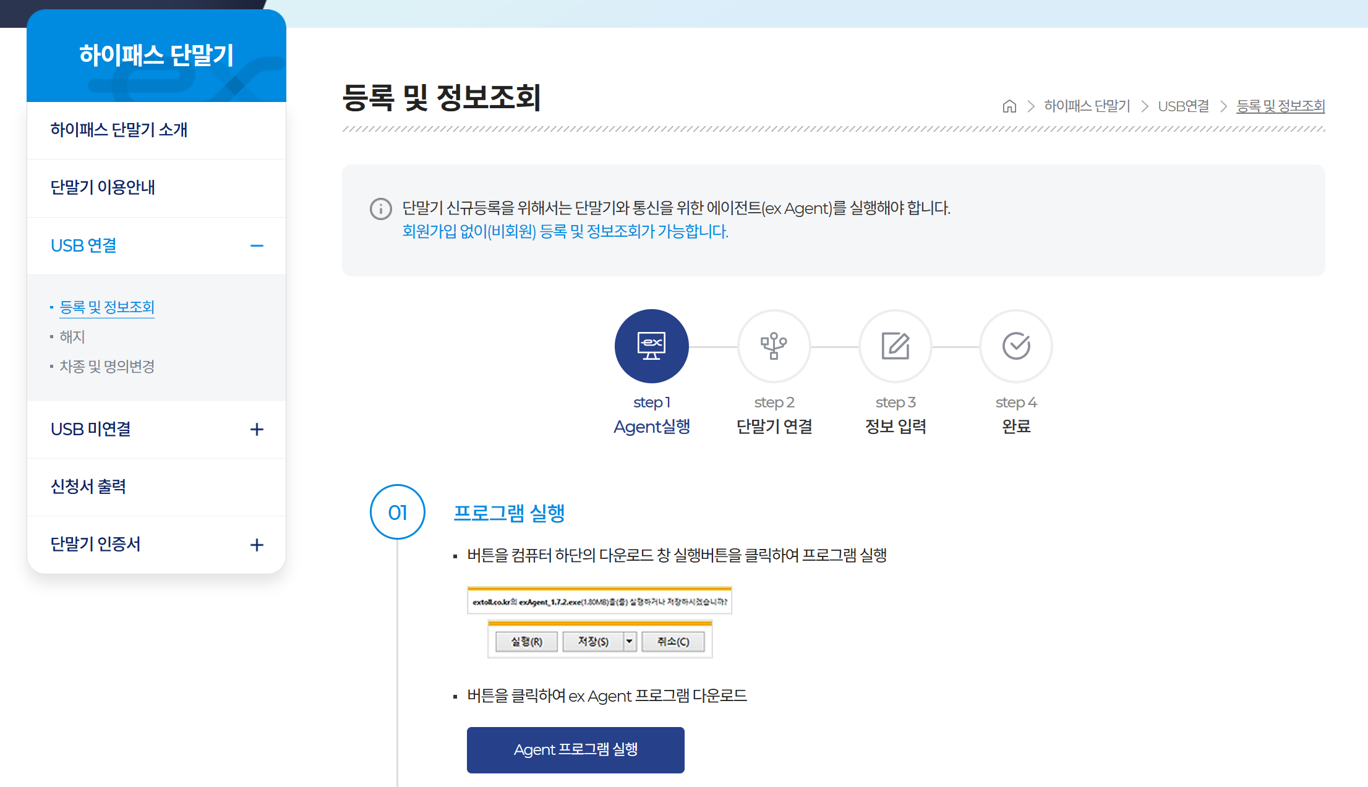This screenshot has height=787, width=1368.
Task: Collapse the USB 연결 section with the minus icon
Action: pyautogui.click(x=257, y=245)
